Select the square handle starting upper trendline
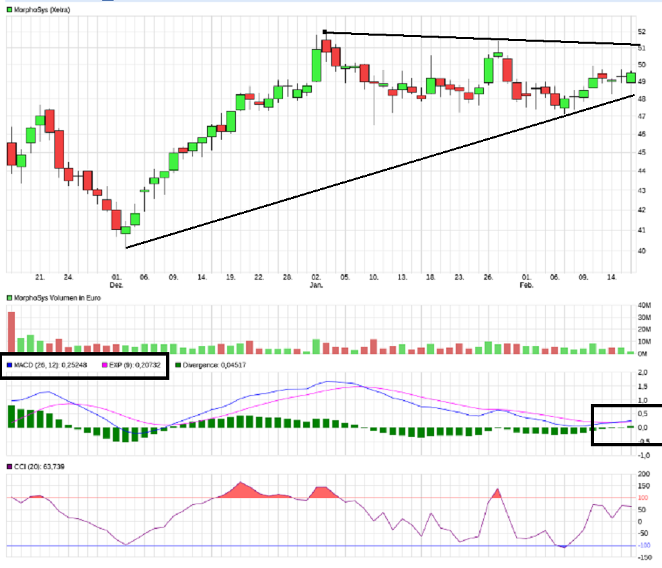The image size is (662, 568). 325,32
